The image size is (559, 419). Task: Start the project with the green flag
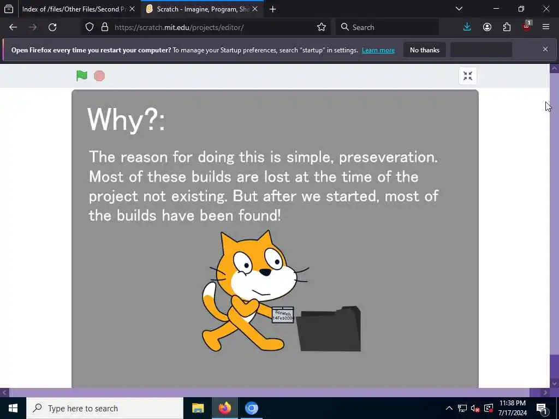(82, 75)
